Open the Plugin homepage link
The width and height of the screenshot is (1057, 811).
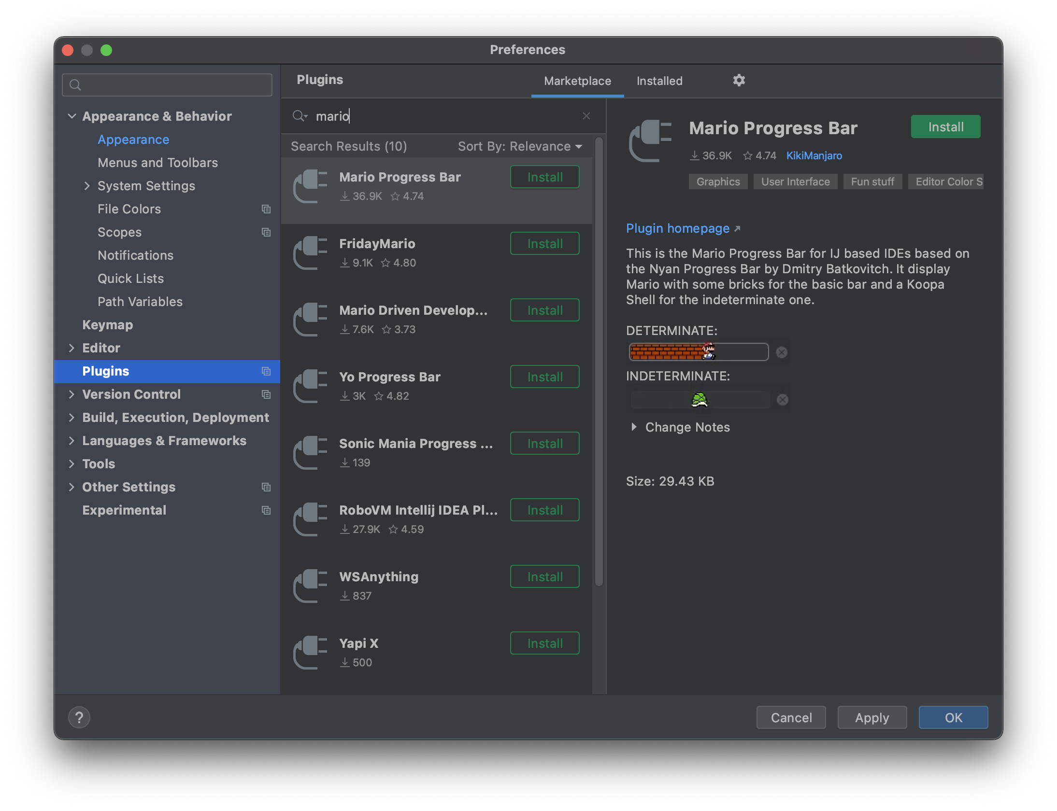tap(677, 228)
